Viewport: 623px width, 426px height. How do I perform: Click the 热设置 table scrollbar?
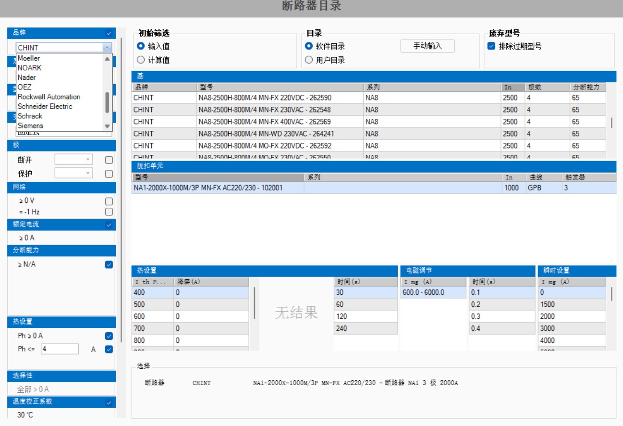coord(254,303)
